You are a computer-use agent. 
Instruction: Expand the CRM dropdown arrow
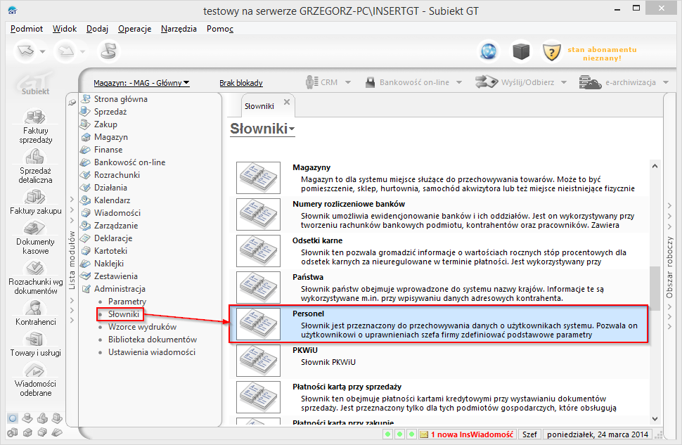pos(348,82)
